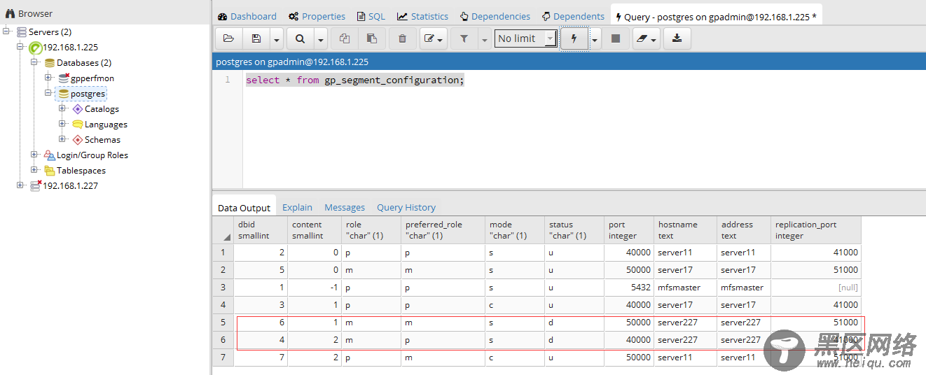This screenshot has height=375, width=926.
Task: Select the disconnected 192.168.1.227 server
Action: (x=70, y=186)
